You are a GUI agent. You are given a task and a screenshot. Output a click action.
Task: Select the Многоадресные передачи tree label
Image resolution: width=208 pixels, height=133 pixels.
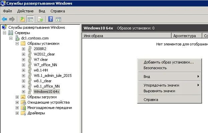[x=50, y=108]
